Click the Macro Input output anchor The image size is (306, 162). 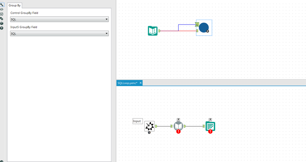(x=156, y=126)
